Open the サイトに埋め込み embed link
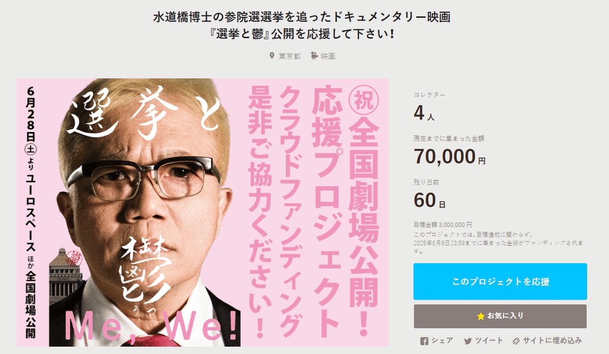Viewport: 609px width, 354px height. click(553, 341)
